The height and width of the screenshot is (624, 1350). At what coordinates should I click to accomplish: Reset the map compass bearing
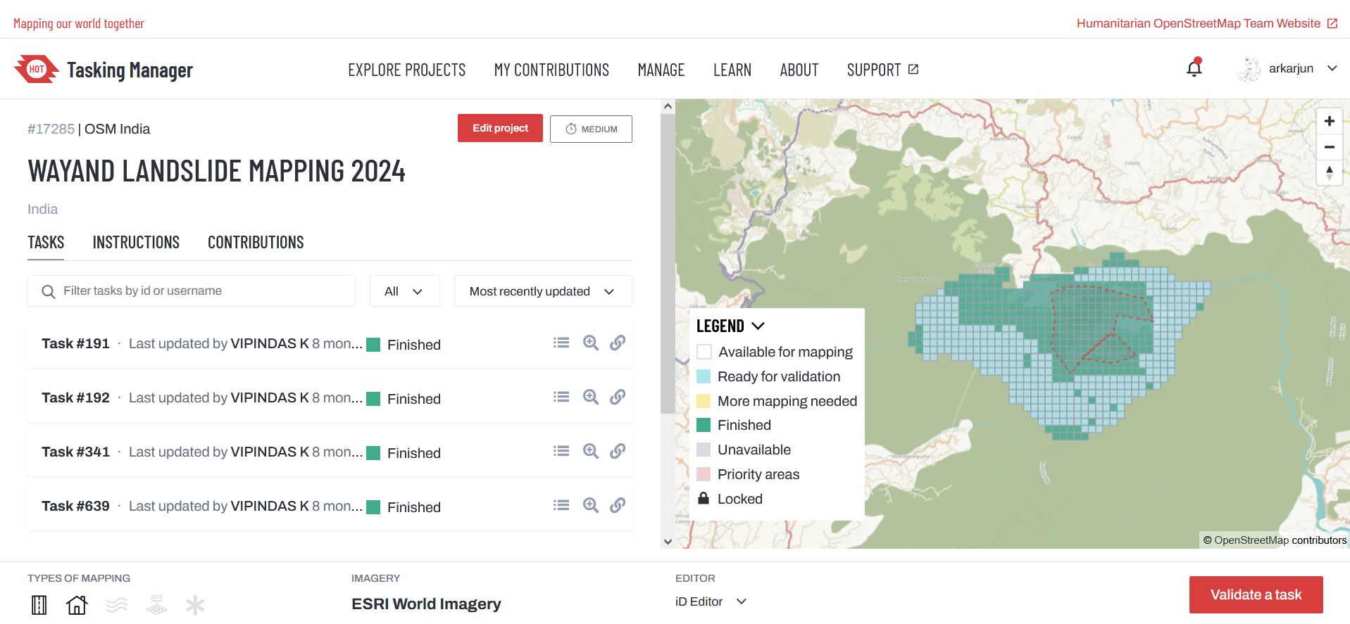(1329, 173)
